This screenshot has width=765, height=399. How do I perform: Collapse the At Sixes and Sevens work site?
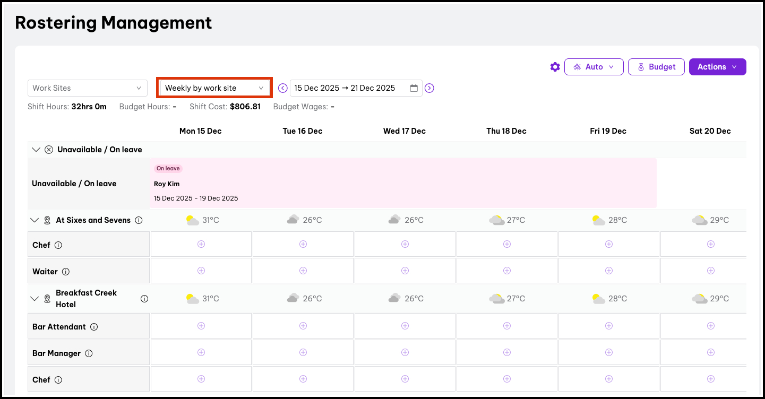(x=35, y=220)
